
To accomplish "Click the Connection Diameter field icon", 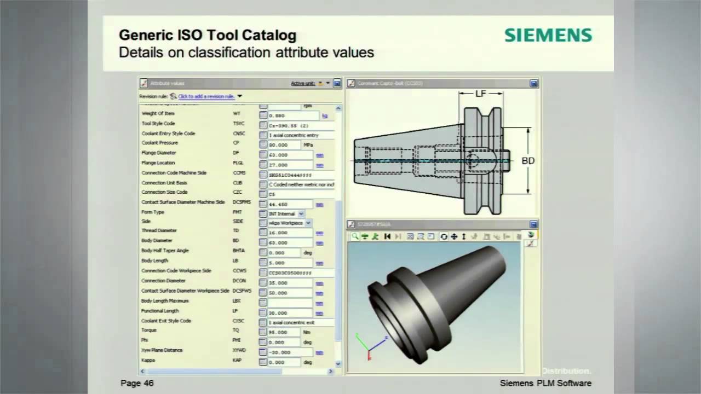I will 263,283.
